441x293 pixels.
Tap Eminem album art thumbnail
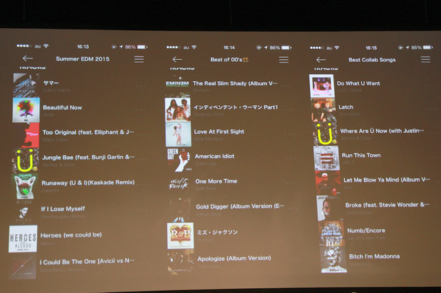pyautogui.click(x=178, y=83)
